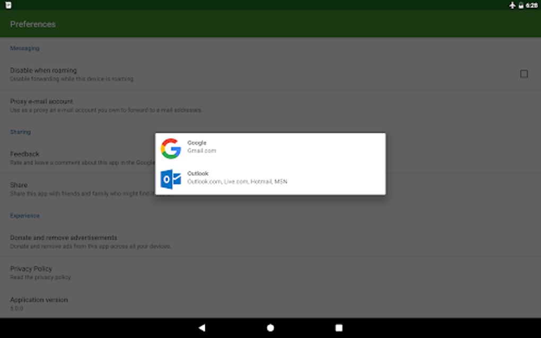This screenshot has width=541, height=338.
Task: Tap Messaging section header
Action: point(24,48)
